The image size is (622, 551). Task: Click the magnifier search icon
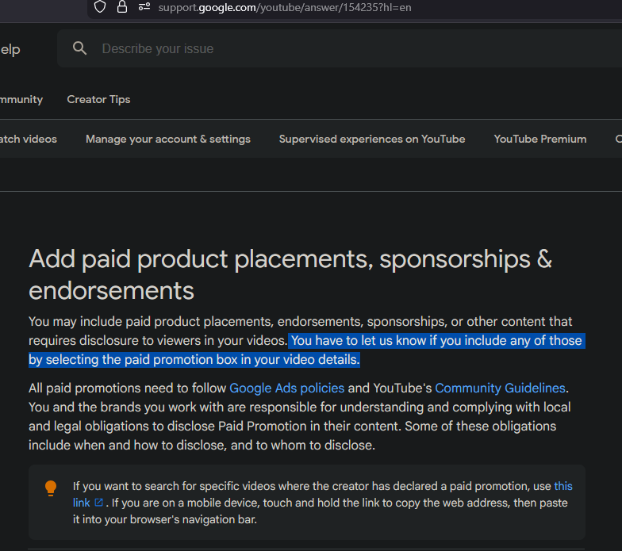pyautogui.click(x=79, y=48)
